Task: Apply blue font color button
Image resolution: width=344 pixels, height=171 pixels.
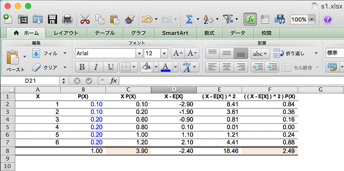Action: 166,67
